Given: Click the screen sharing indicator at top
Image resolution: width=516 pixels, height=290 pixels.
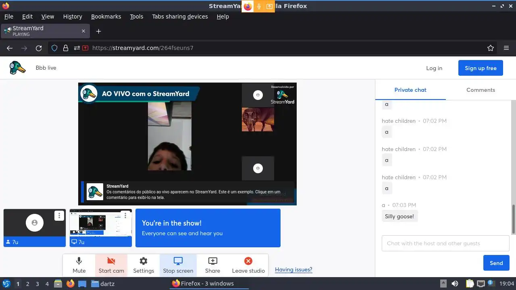Looking at the screenshot, I should pos(269,6).
